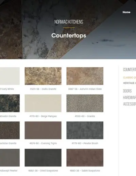Select the Heritage sidebar category link
The width and height of the screenshot is (136, 176).
pyautogui.click(x=130, y=83)
